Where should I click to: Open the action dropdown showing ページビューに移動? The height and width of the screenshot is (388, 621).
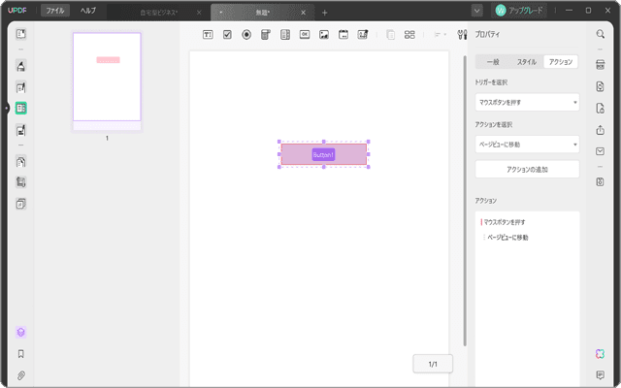(x=527, y=144)
